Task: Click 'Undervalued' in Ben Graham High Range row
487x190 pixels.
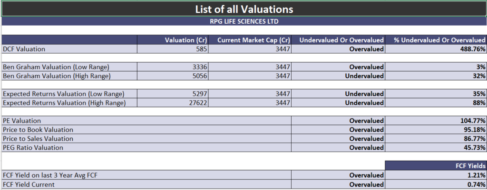Action: click(338, 76)
